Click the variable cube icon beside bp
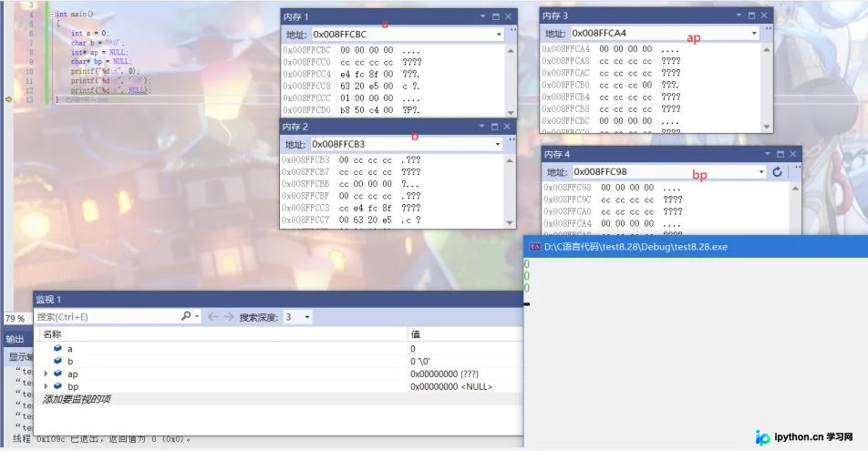Viewport: 868px width, 451px height. tap(57, 385)
